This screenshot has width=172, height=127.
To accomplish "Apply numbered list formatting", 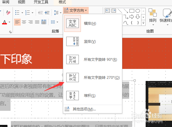I will tap(28, 13).
